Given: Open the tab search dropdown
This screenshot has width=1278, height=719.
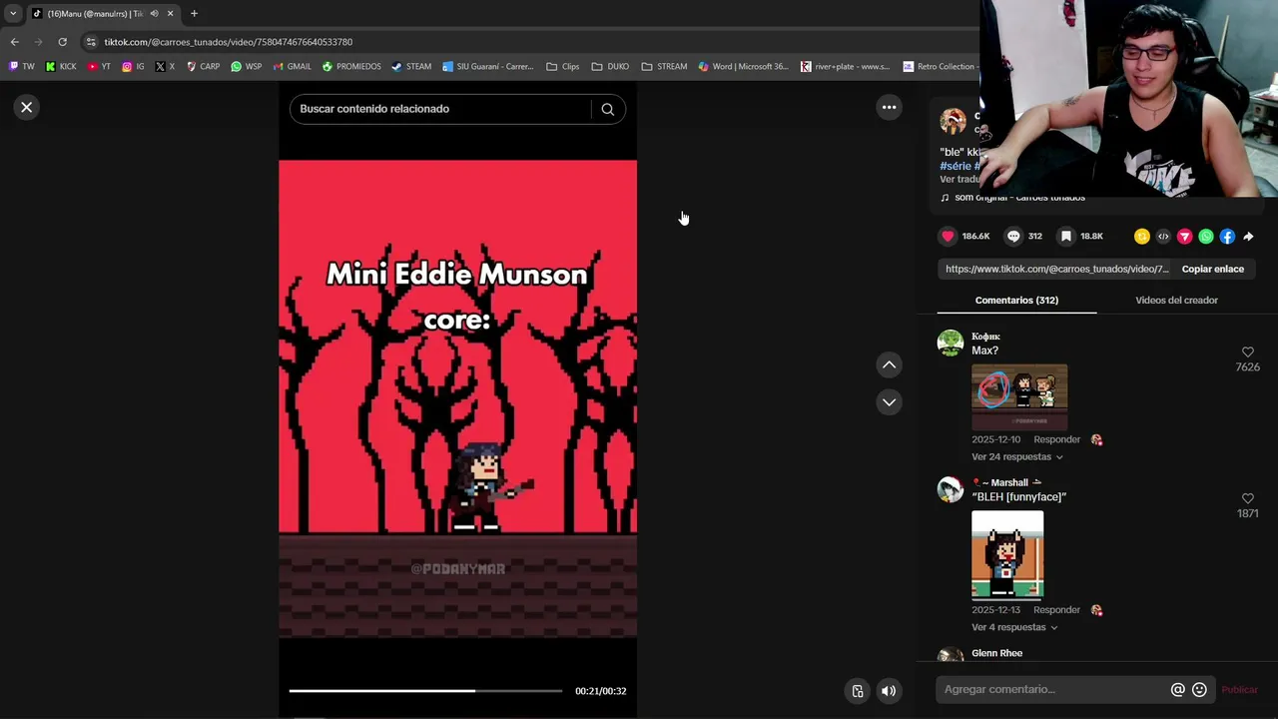Looking at the screenshot, I should tap(13, 13).
